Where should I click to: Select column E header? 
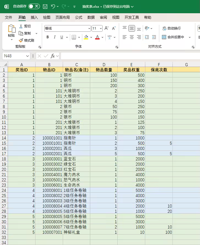click(131, 65)
